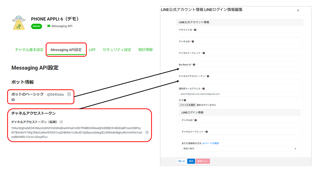Focus the LINEログイン情報 チャネルID input
Screen dimensions: 316x171
click(239, 126)
